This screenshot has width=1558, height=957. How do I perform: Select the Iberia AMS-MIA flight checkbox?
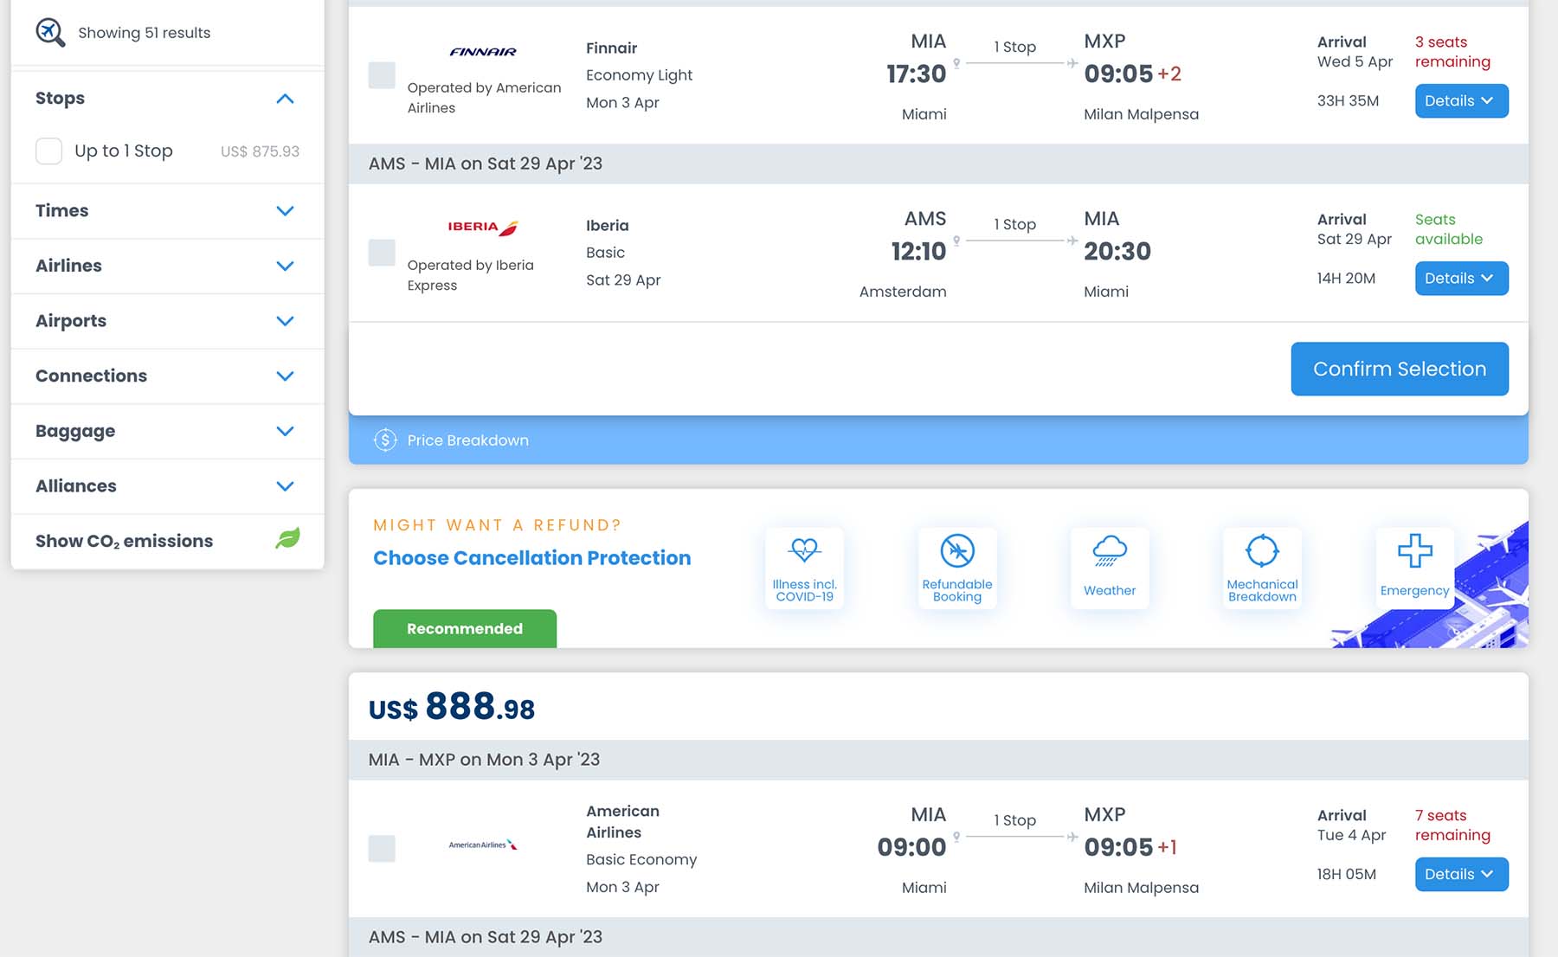[382, 253]
